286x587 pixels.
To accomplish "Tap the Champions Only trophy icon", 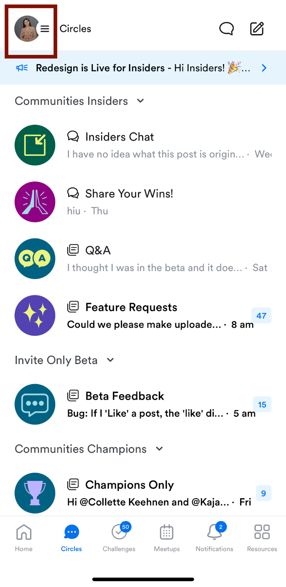I will pos(35,493).
